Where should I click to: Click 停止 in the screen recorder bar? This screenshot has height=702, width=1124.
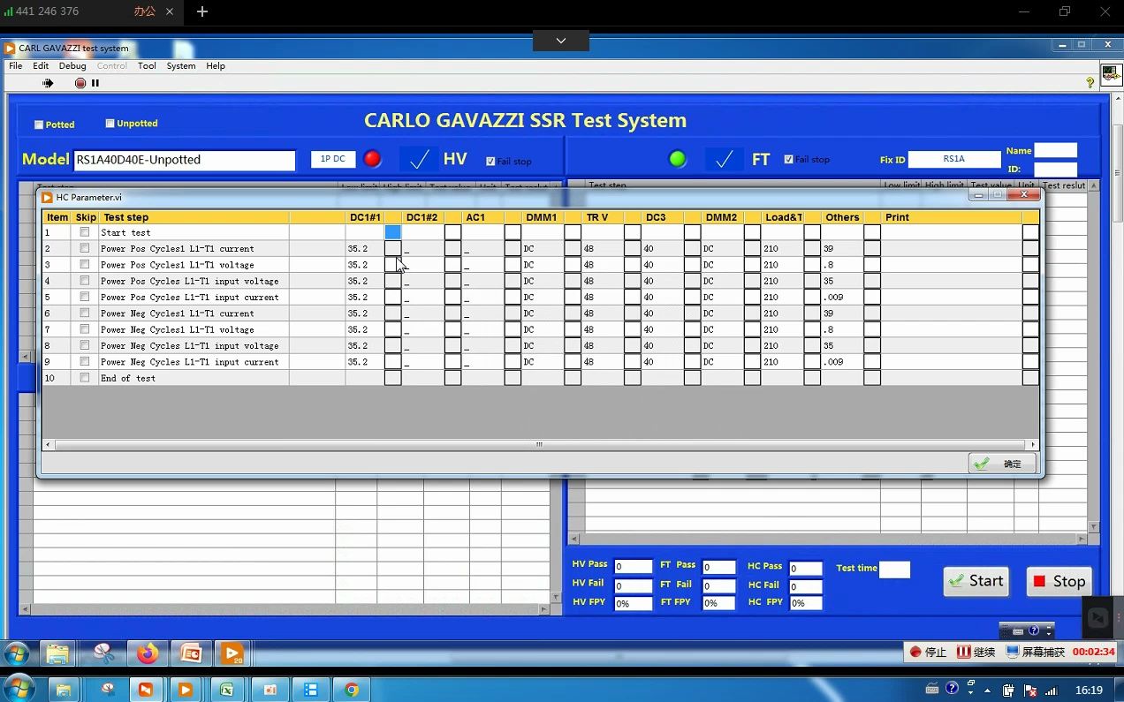(x=929, y=653)
